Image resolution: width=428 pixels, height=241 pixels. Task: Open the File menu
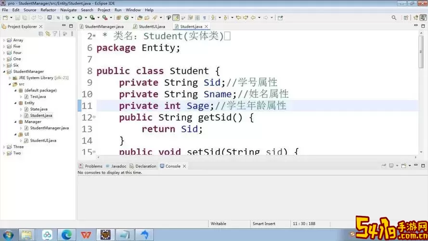click(x=5, y=10)
